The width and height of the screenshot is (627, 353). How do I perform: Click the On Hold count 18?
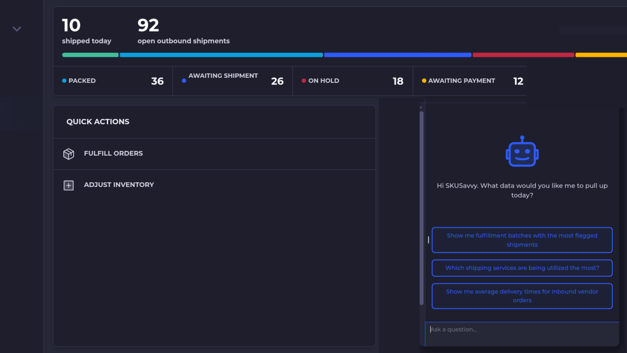(x=398, y=81)
